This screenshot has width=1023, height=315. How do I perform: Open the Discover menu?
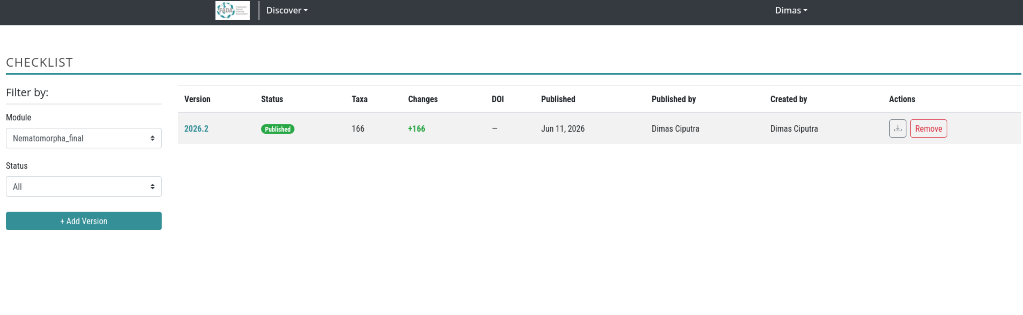coord(287,10)
